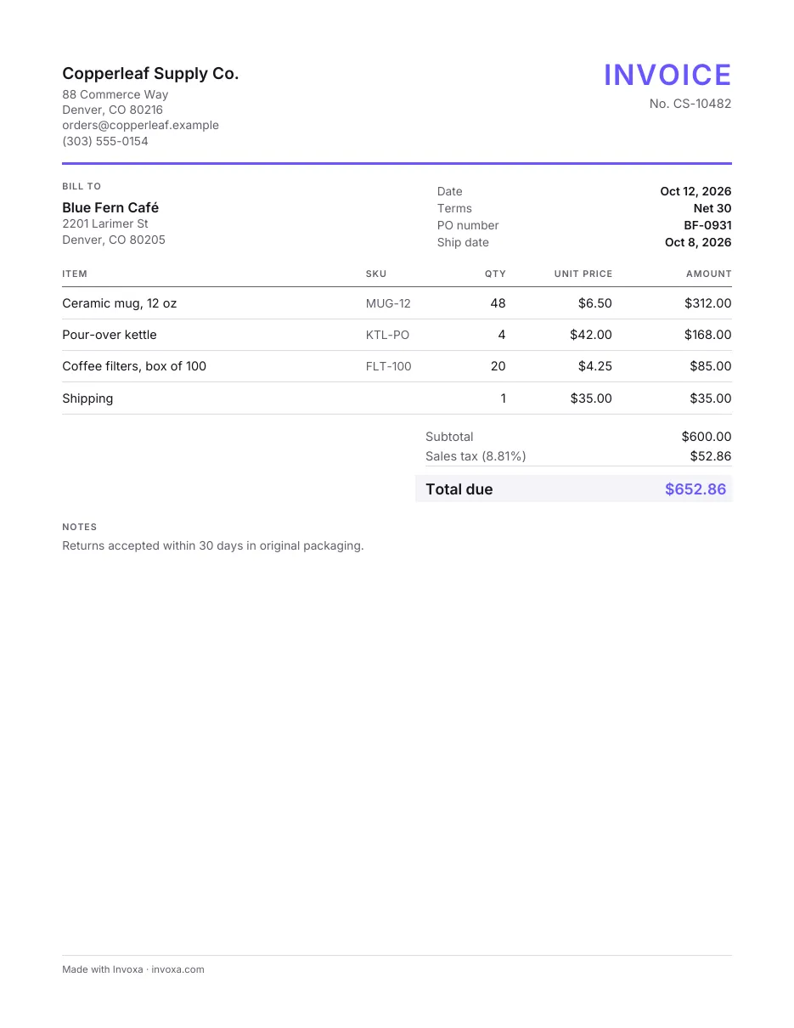
Task: Click the Blue Fern Café customer name
Action: click(x=110, y=207)
